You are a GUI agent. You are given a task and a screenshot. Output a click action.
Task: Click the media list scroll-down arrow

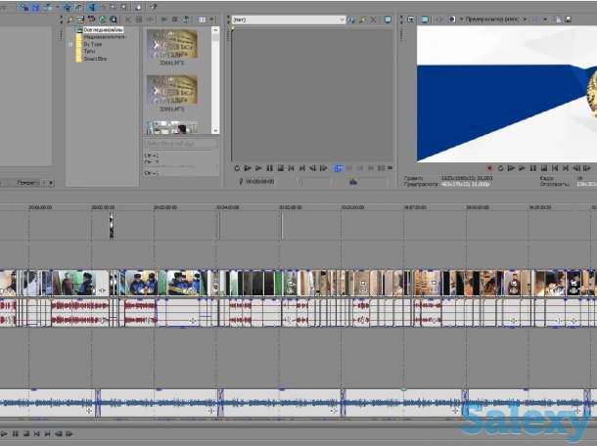tap(215, 130)
